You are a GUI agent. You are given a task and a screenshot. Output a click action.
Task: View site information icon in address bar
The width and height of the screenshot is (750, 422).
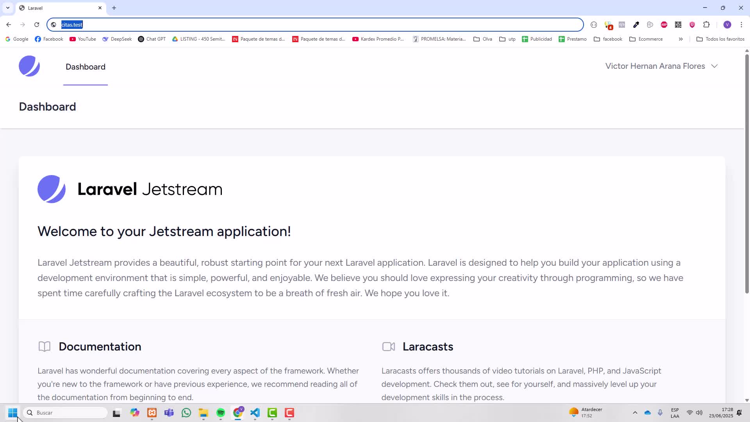coord(54,25)
